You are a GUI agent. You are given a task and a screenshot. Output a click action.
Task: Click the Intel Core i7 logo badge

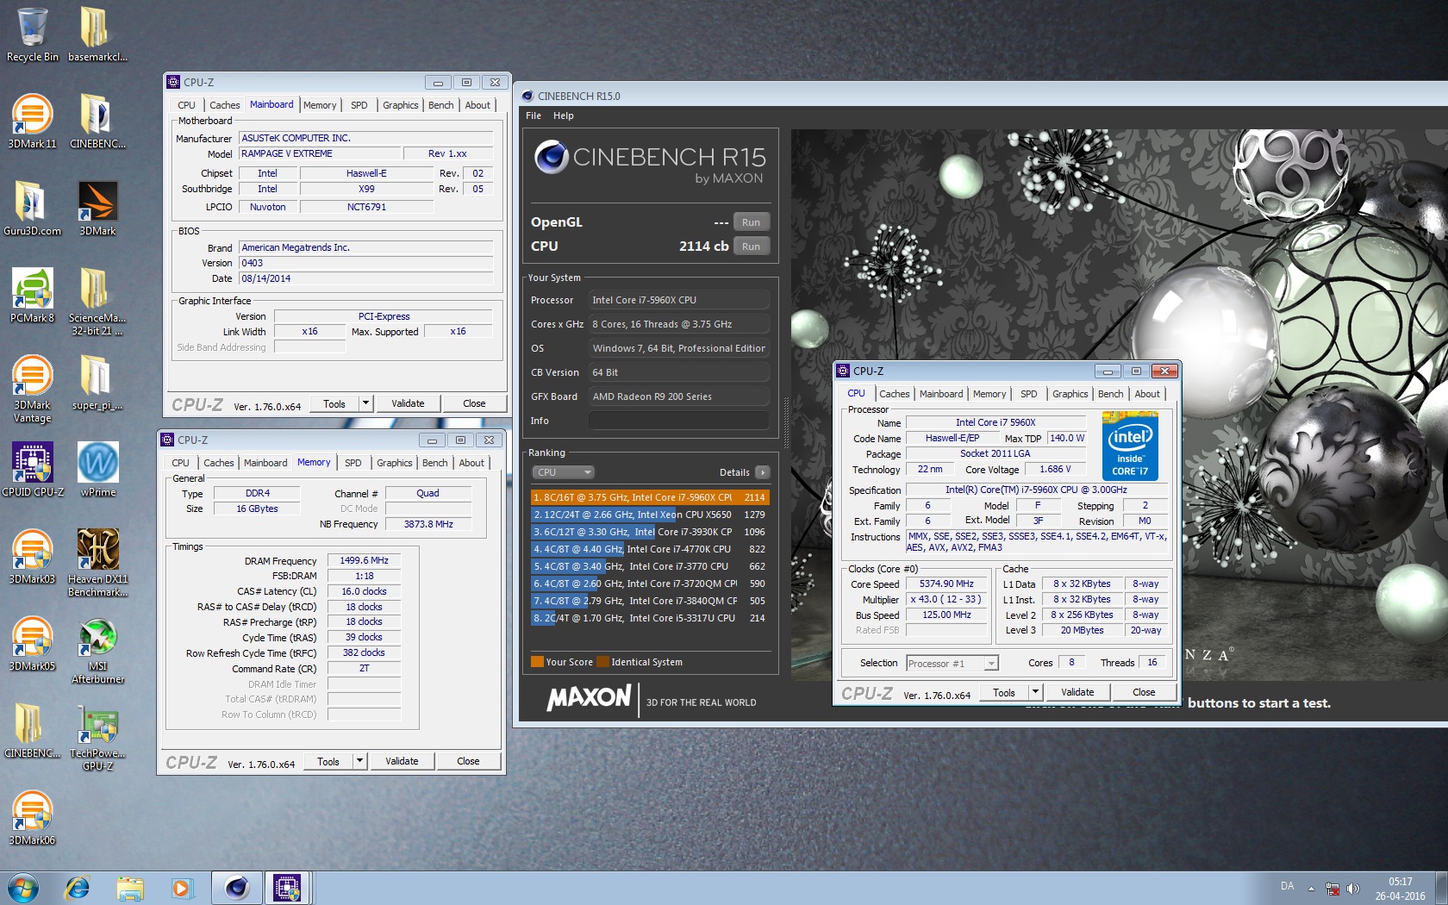pyautogui.click(x=1130, y=446)
